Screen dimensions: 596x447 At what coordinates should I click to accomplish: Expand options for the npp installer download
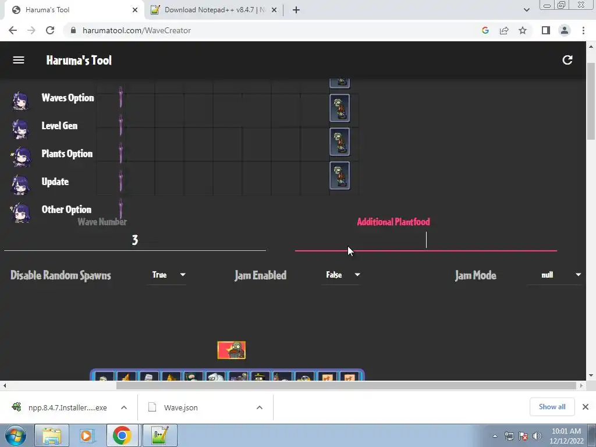coord(124,407)
